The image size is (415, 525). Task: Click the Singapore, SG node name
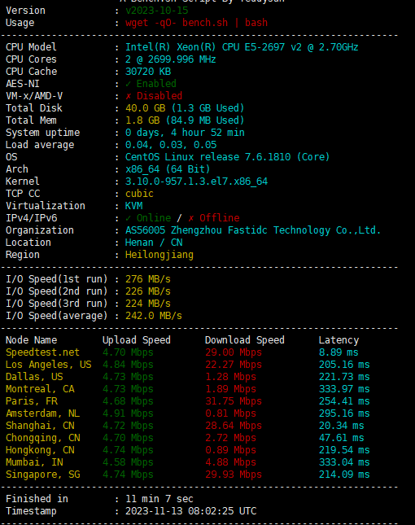pos(43,475)
